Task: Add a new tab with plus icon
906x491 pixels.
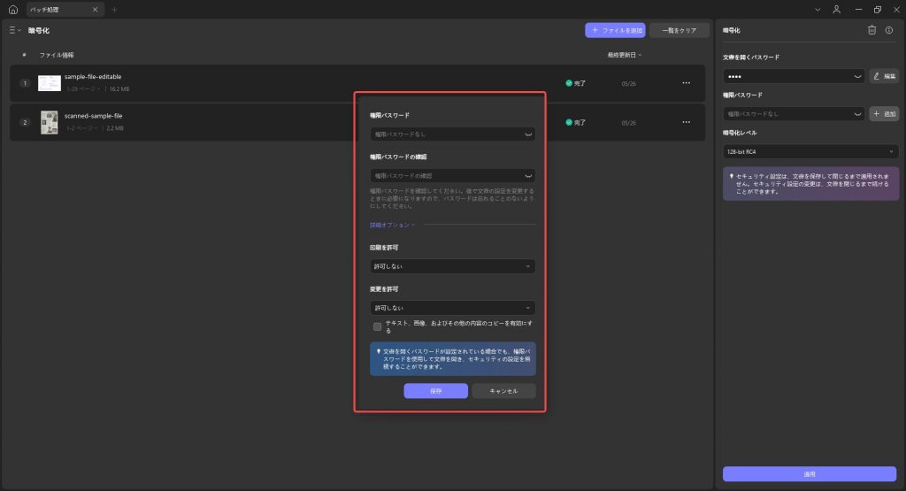Action: pyautogui.click(x=114, y=9)
